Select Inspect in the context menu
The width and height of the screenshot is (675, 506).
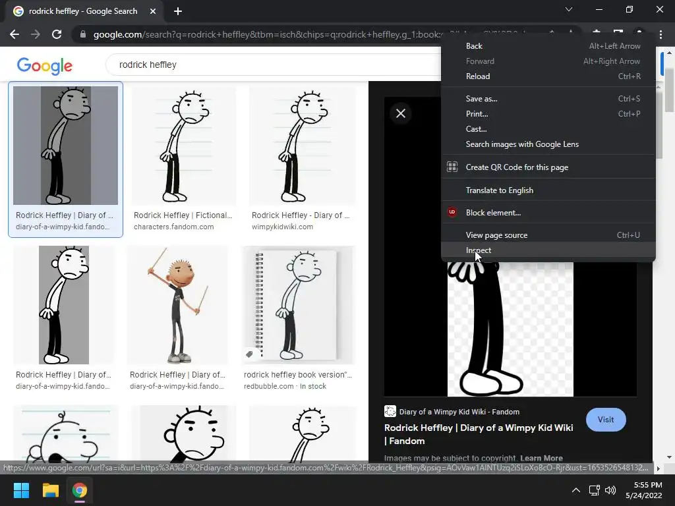[548, 250]
